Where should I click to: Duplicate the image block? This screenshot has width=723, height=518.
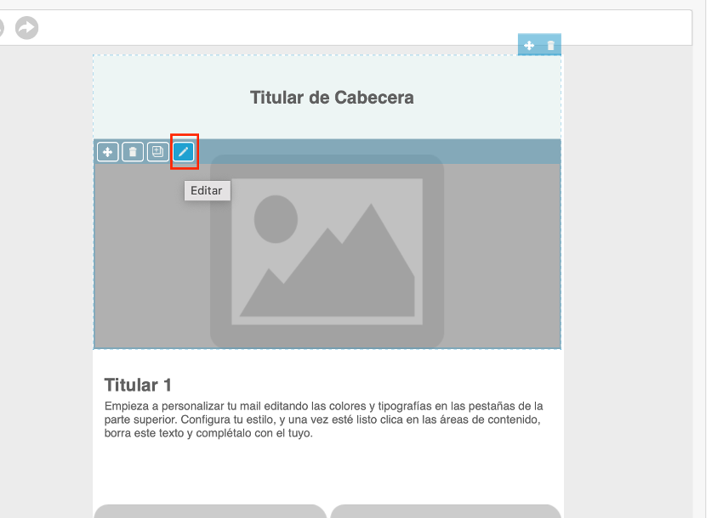click(x=157, y=152)
